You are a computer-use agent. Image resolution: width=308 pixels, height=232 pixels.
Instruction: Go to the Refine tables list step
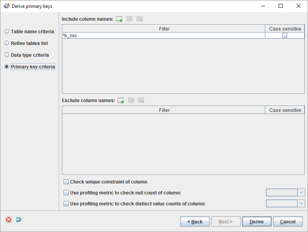[7, 43]
